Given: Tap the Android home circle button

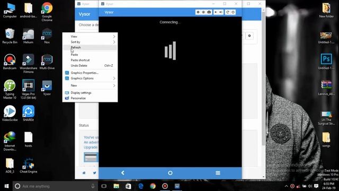Looking at the screenshot, I should (x=170, y=173).
